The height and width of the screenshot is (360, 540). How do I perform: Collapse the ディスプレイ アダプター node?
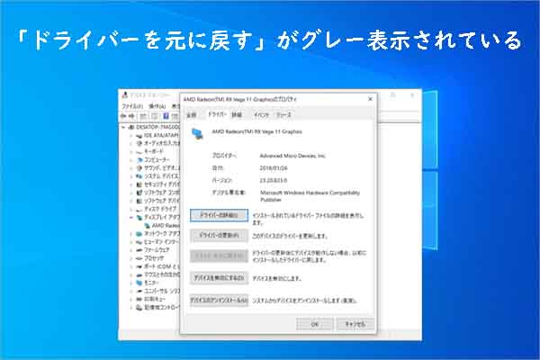(x=131, y=218)
